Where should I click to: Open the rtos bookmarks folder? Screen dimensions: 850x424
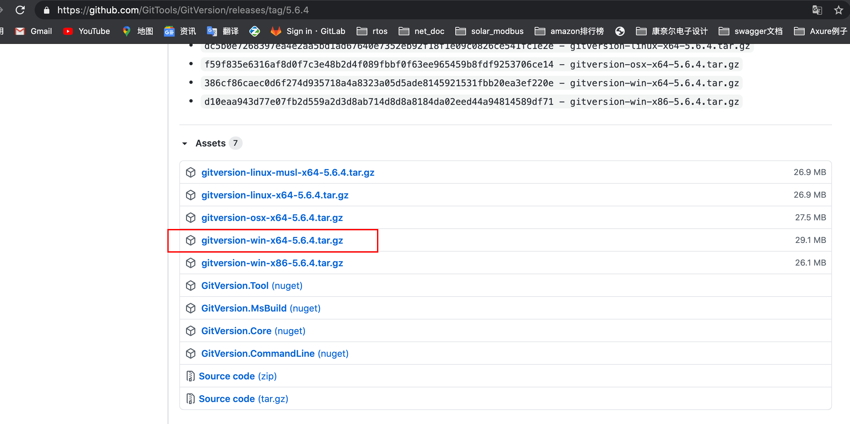point(372,31)
